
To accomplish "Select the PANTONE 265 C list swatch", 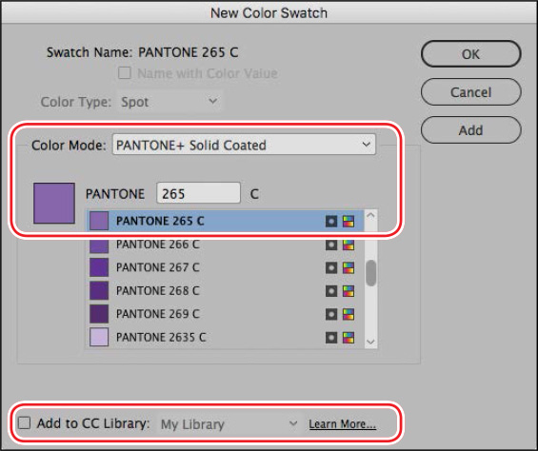I will (x=99, y=221).
